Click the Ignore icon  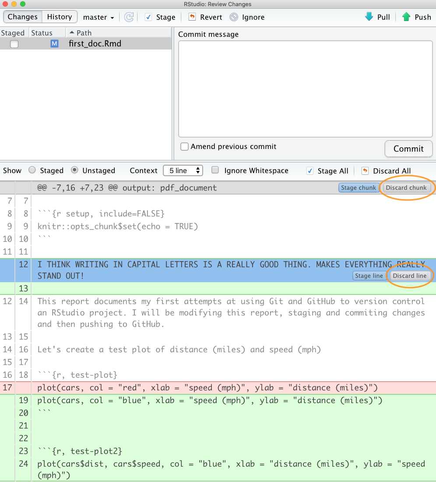tap(234, 17)
